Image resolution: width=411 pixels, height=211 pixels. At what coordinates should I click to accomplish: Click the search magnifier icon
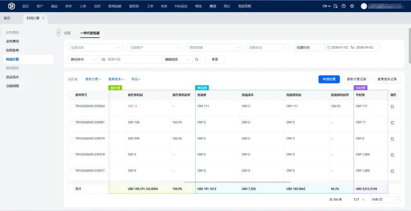tap(197, 59)
